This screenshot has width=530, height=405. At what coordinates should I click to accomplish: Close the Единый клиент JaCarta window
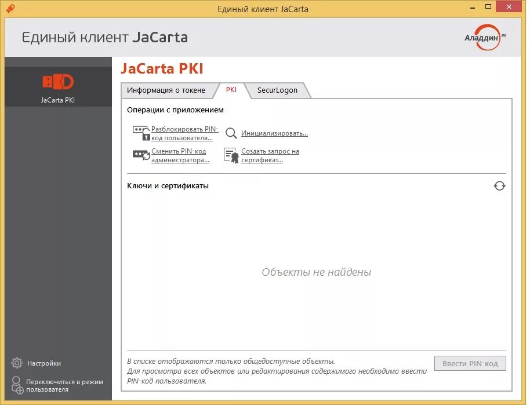[x=509, y=7]
